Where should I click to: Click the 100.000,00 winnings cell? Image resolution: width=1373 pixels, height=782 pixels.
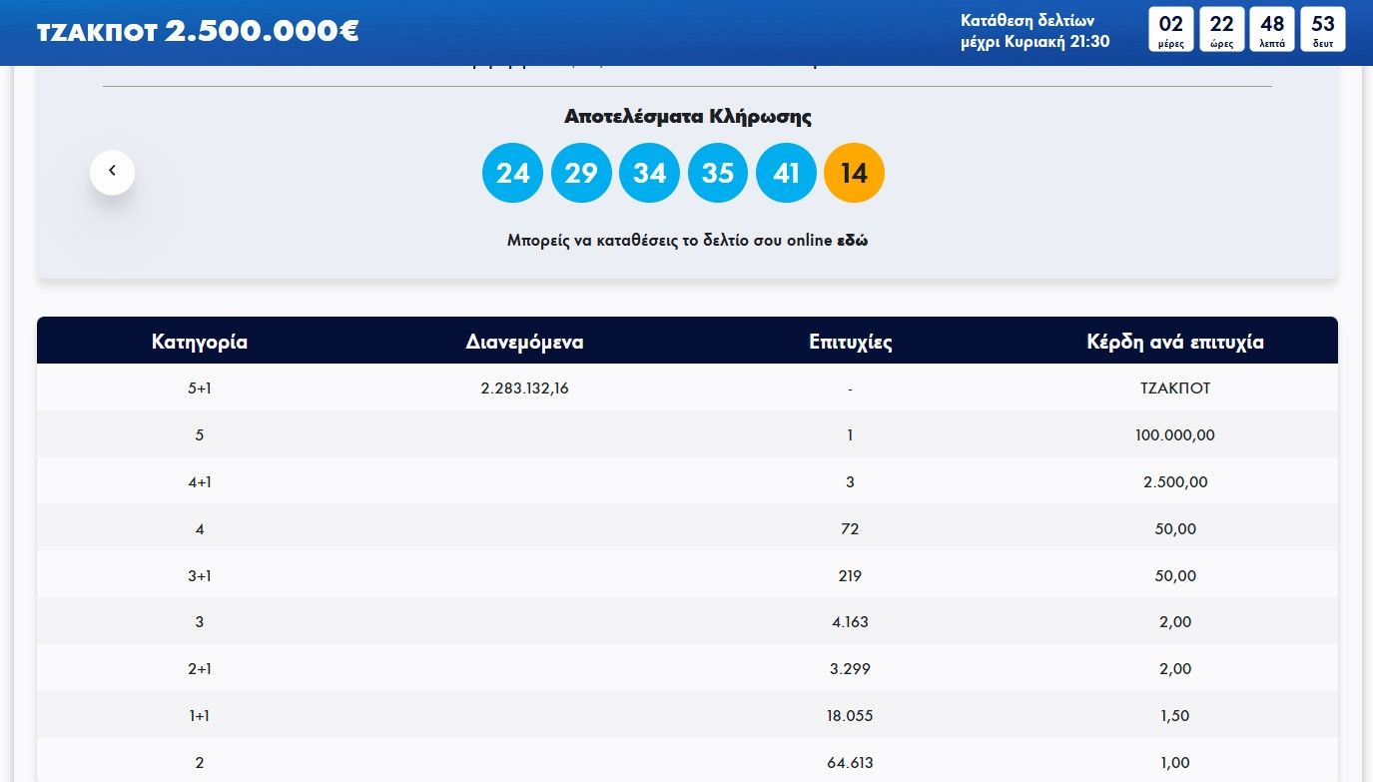click(x=1175, y=435)
